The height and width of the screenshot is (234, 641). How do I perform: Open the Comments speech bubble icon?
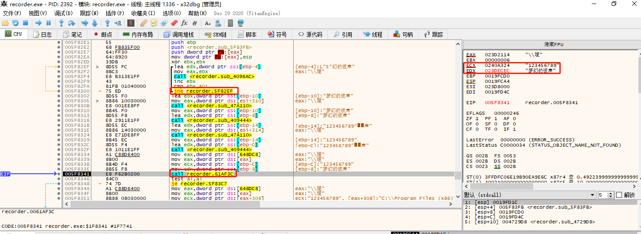154,23
